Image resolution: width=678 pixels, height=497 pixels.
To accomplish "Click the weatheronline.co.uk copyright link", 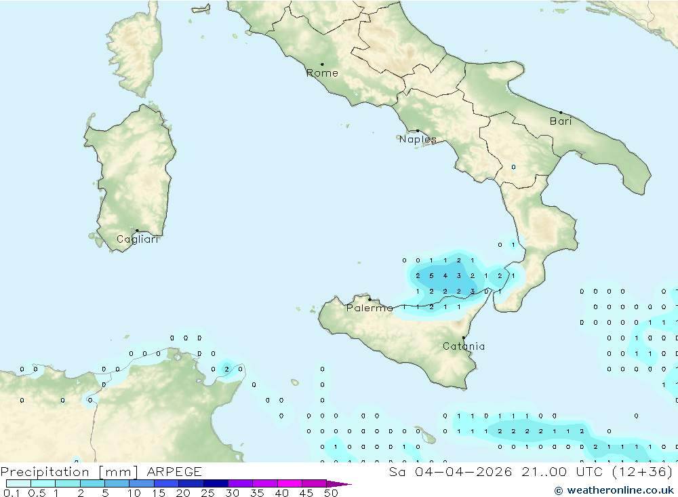I will pos(614,490).
